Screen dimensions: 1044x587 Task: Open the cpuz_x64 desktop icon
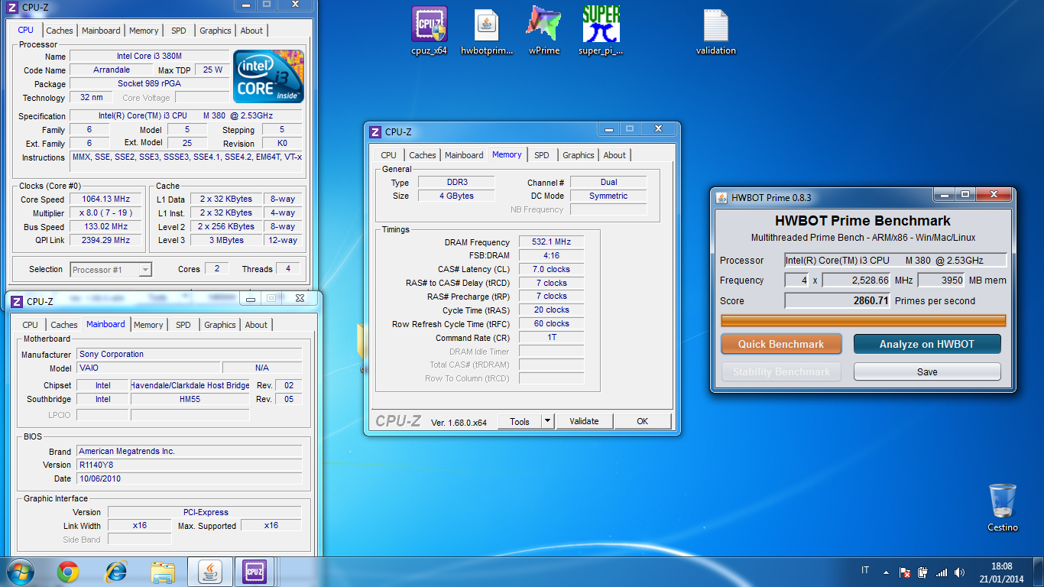(x=429, y=31)
